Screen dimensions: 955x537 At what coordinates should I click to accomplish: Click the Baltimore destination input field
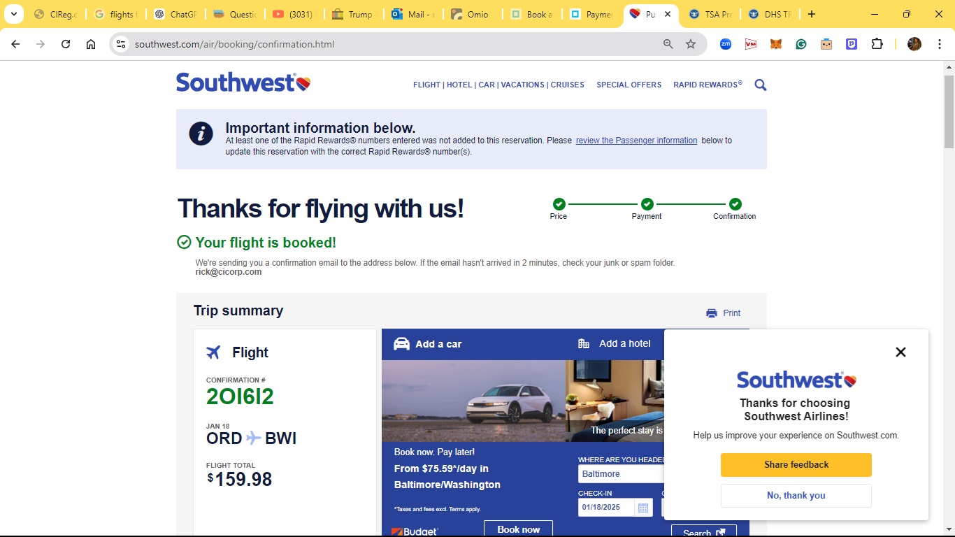coord(620,474)
